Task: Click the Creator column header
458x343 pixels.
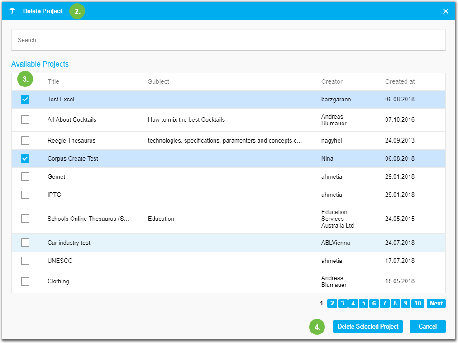Action: [x=332, y=81]
